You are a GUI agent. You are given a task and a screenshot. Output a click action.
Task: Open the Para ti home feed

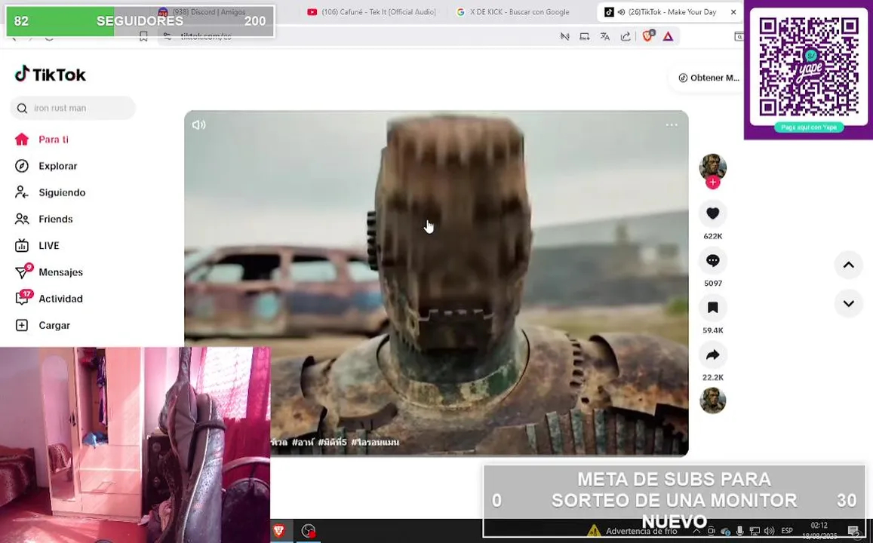[x=41, y=139]
